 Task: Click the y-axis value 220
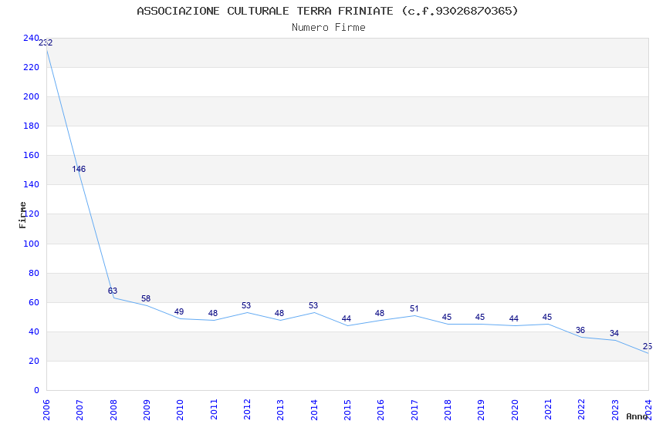pyautogui.click(x=31, y=67)
